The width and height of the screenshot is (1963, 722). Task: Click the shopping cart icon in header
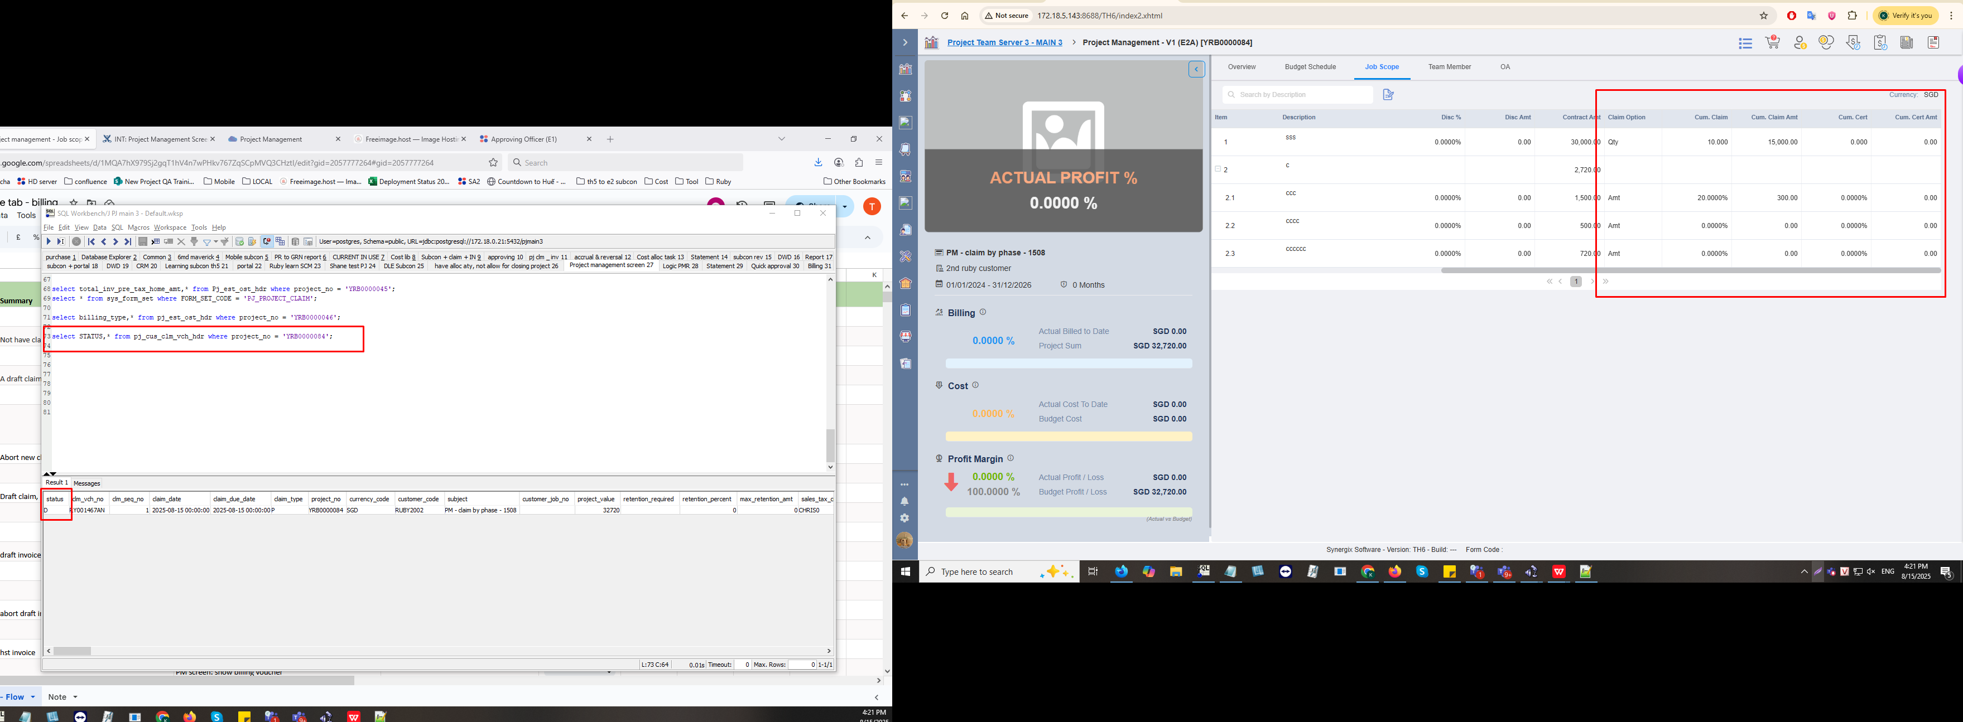pyautogui.click(x=1773, y=42)
